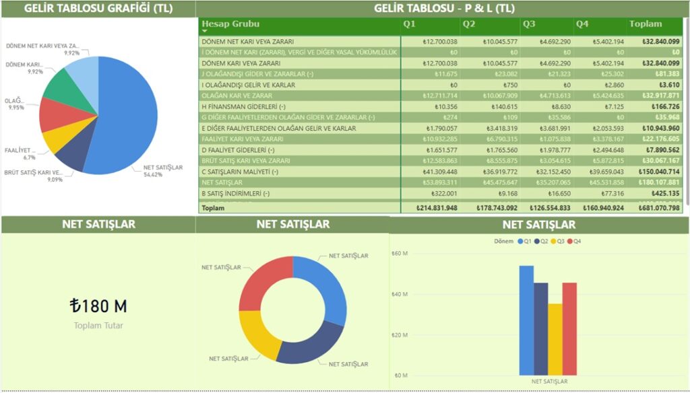Select the yellow Q3 bar in chart
690x393 pixels.
click(555, 338)
